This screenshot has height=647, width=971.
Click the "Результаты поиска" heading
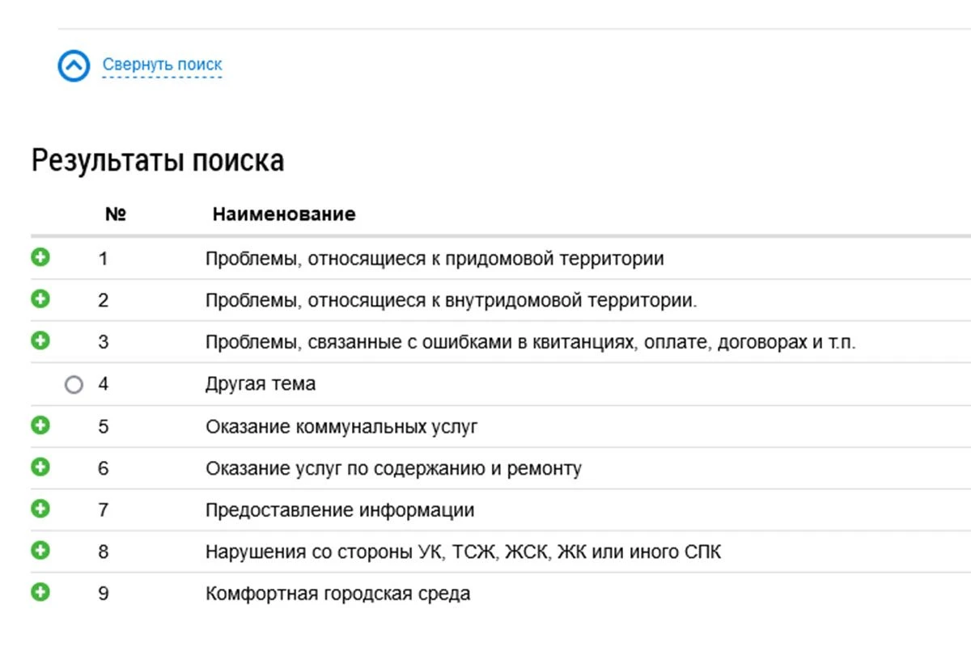tap(158, 161)
